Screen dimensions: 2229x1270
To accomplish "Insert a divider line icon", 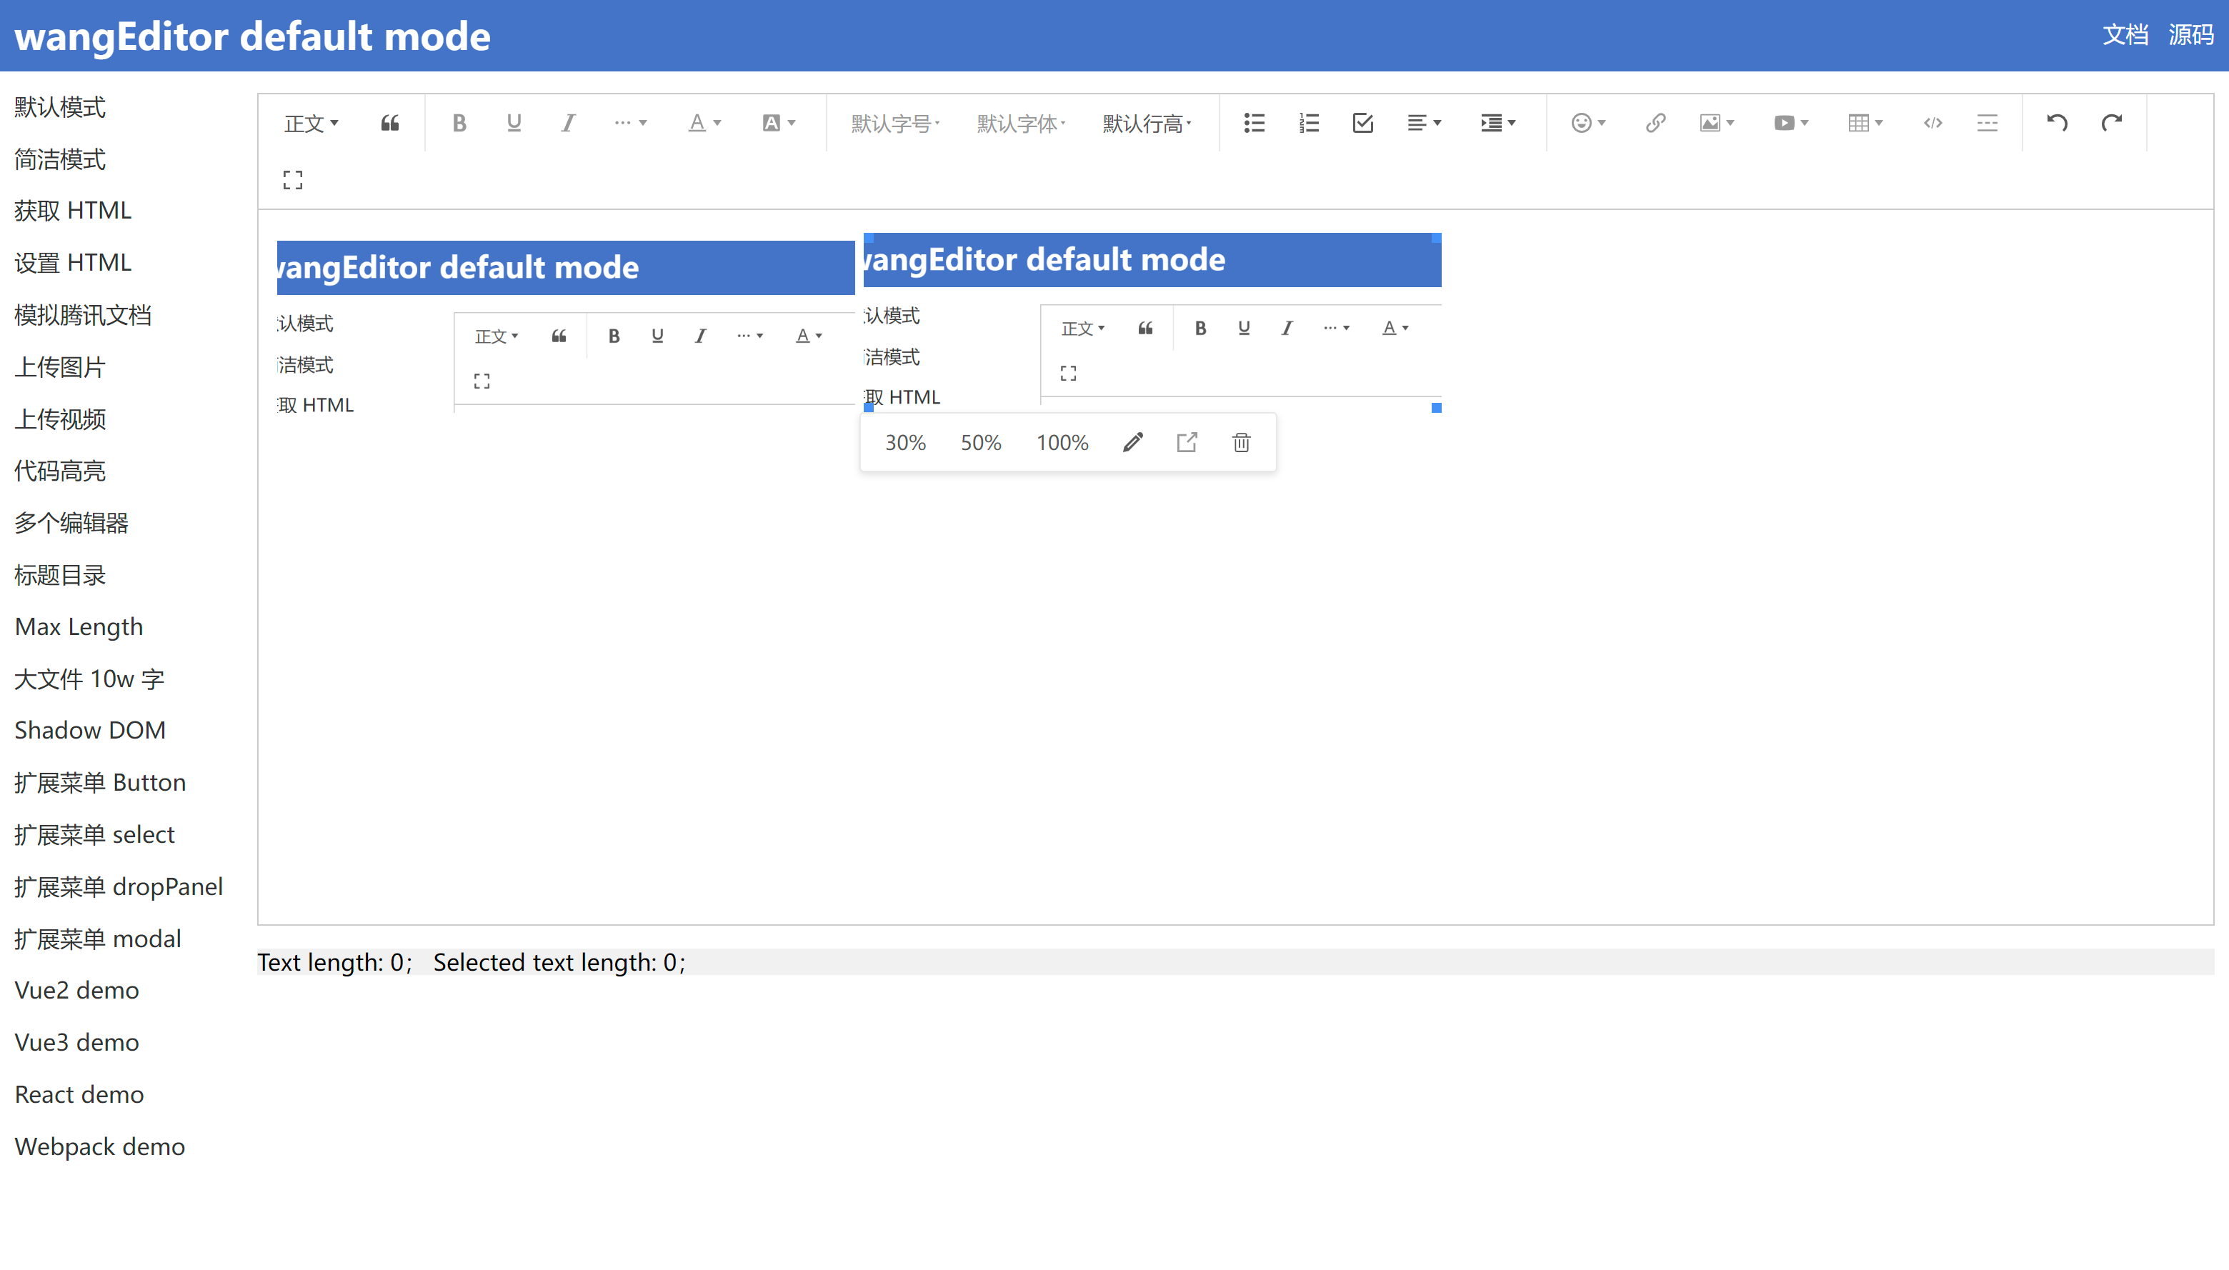I will coord(1987,123).
